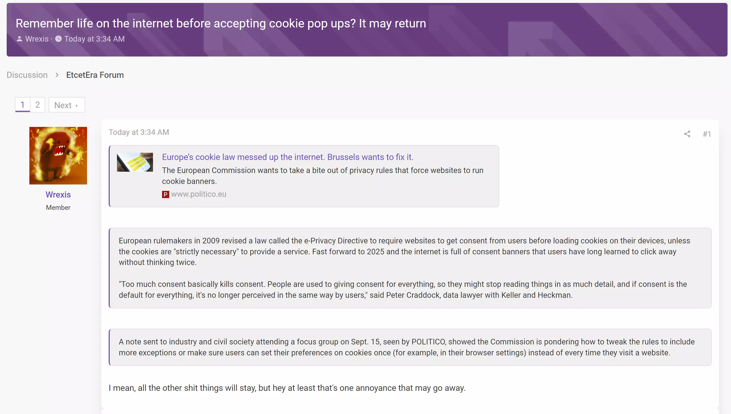731x414 pixels.
Task: Click the post timestamp Today at 3:34 AM
Action: (139, 132)
